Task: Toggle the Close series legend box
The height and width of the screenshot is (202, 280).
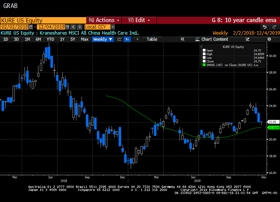Action: pyautogui.click(x=204, y=61)
